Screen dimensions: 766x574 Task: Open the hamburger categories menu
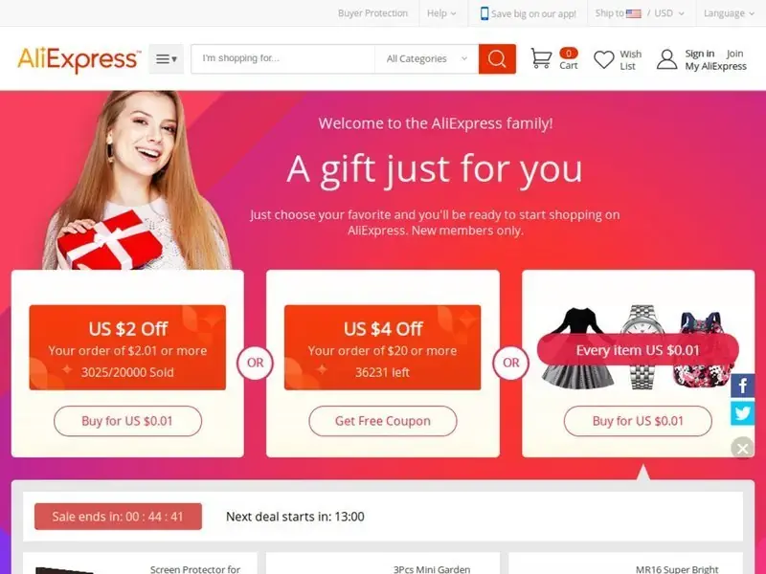(x=166, y=59)
